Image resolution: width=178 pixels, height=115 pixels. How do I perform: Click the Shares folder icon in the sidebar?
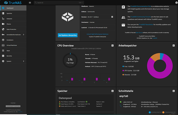(3, 24)
